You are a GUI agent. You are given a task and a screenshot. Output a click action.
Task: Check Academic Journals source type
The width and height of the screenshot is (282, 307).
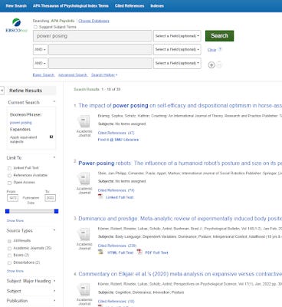click(x=9, y=249)
